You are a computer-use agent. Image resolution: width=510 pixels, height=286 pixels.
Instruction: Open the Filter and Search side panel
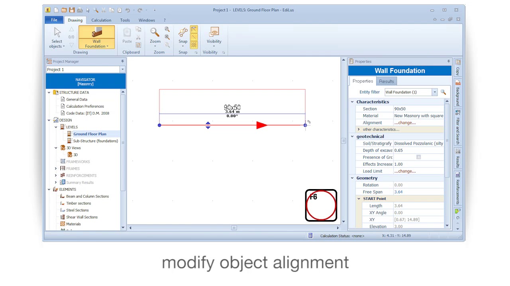458,127
